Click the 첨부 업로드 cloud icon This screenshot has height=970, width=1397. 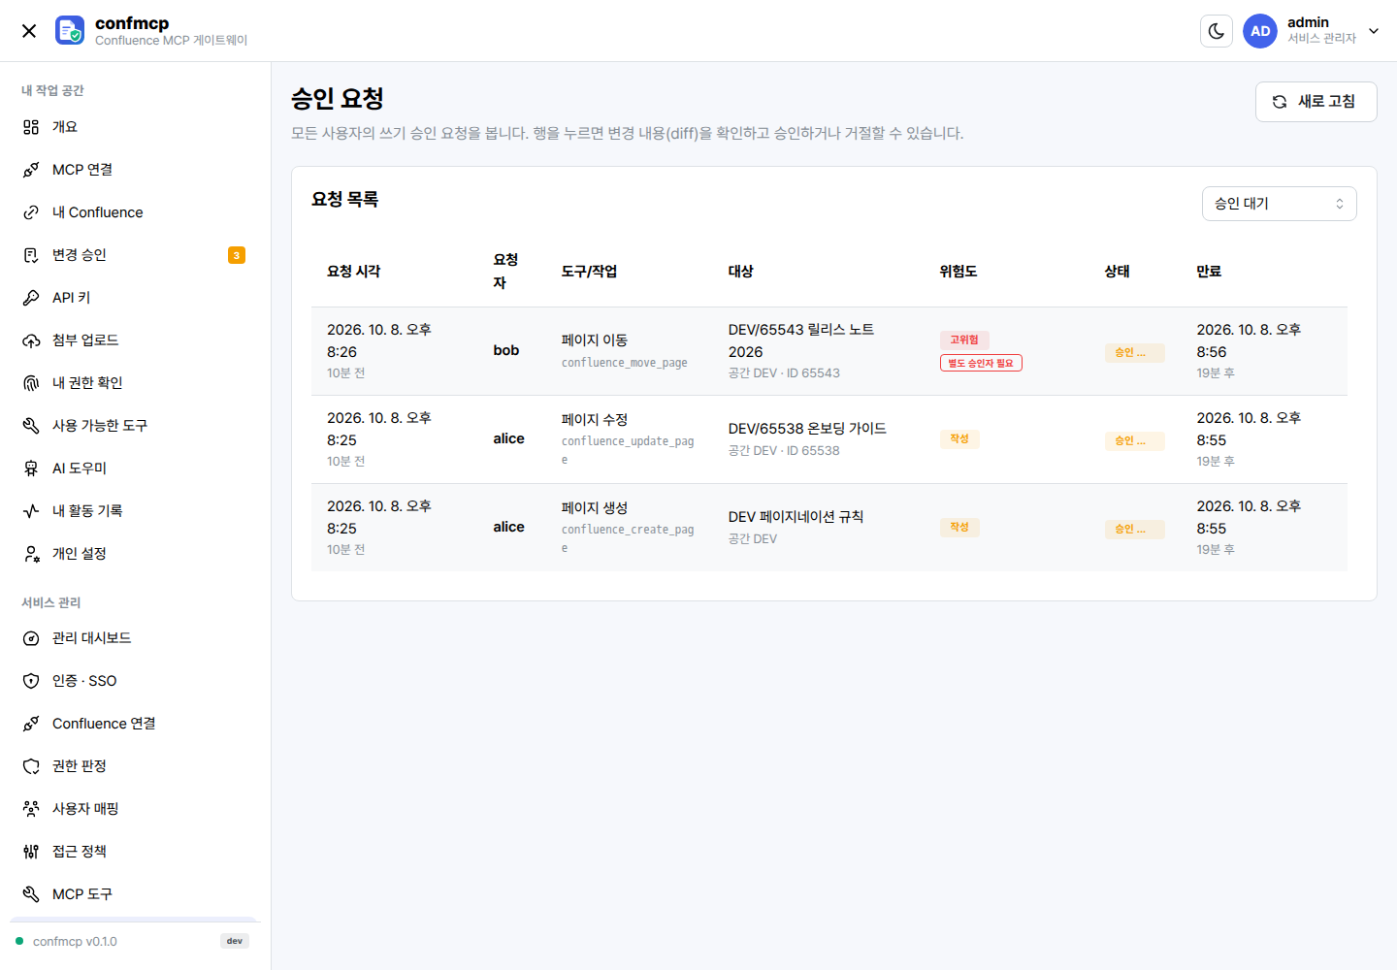[x=31, y=340]
